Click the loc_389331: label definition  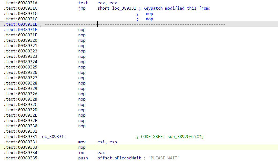coord(53,137)
